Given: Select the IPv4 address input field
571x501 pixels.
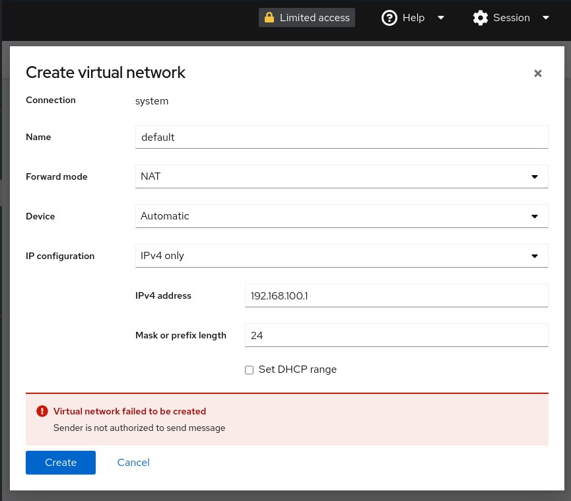Looking at the screenshot, I should tap(396, 295).
